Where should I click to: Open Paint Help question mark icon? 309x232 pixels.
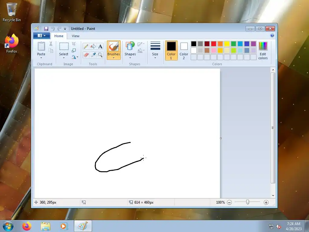click(272, 36)
